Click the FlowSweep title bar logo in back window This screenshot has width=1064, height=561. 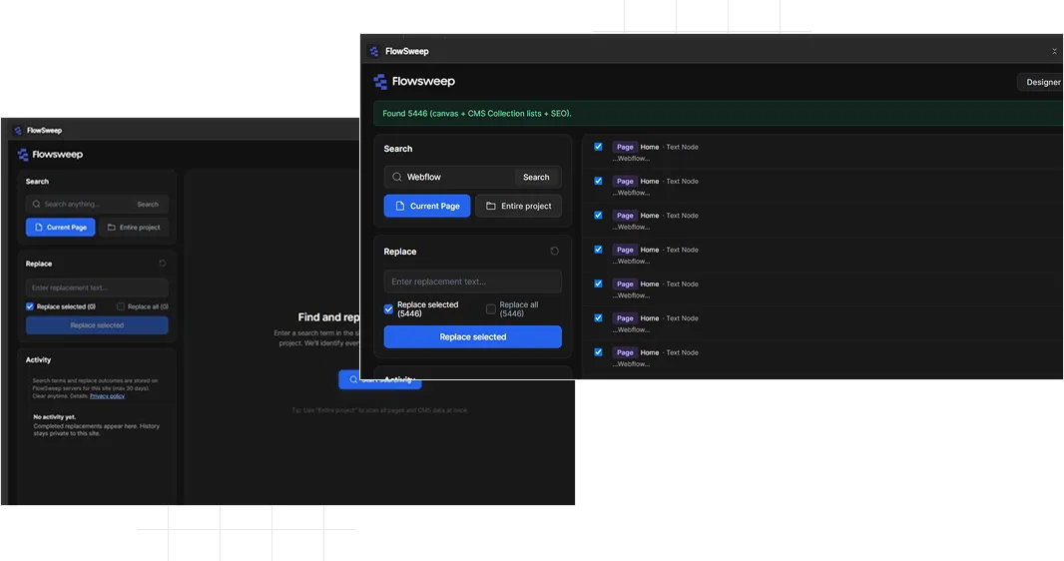pyautogui.click(x=18, y=130)
